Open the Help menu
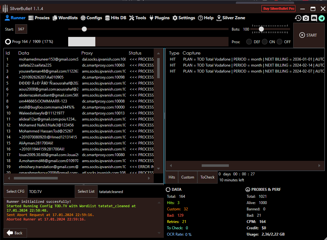 coord(206,18)
